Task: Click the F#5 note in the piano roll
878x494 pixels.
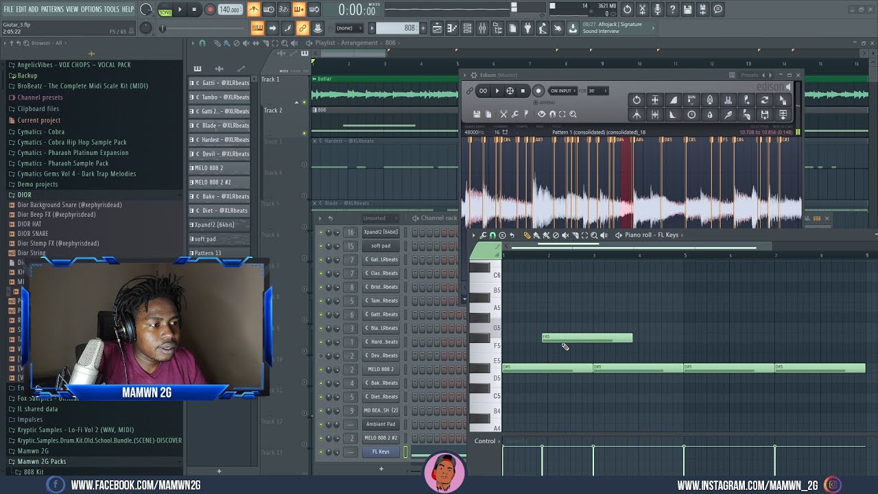Action: pos(587,338)
